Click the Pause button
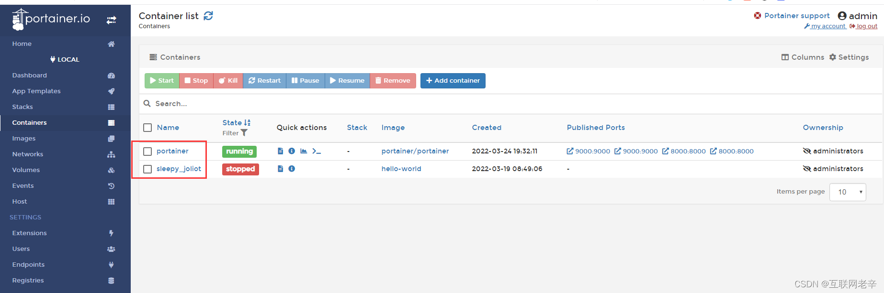The height and width of the screenshot is (293, 884). click(x=306, y=81)
